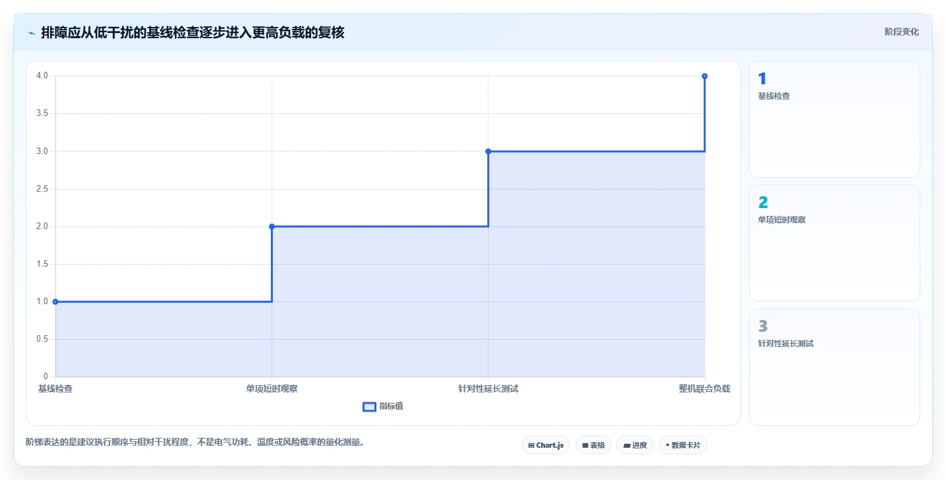
Task: Click the x-axis label 单项短时观察
Action: [x=272, y=388]
